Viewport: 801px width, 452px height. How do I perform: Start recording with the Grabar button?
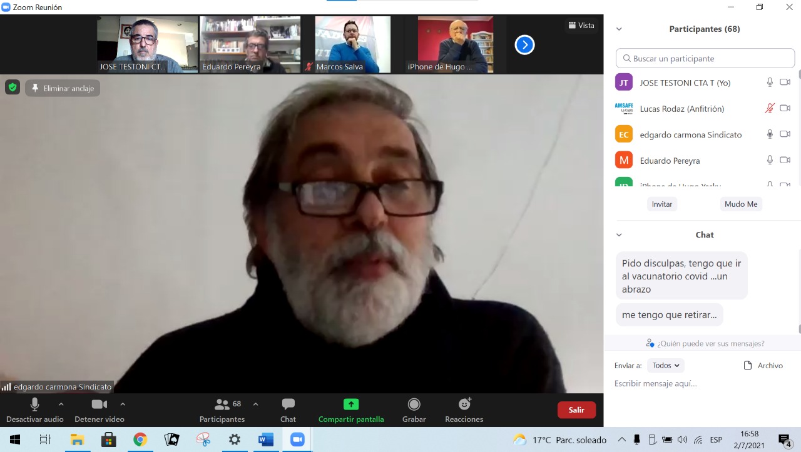click(x=414, y=410)
